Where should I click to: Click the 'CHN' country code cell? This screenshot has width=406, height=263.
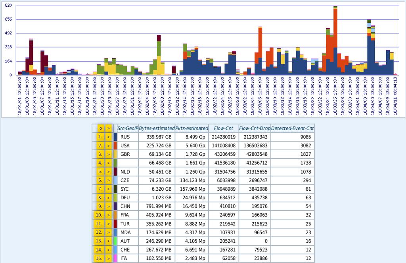(128, 206)
